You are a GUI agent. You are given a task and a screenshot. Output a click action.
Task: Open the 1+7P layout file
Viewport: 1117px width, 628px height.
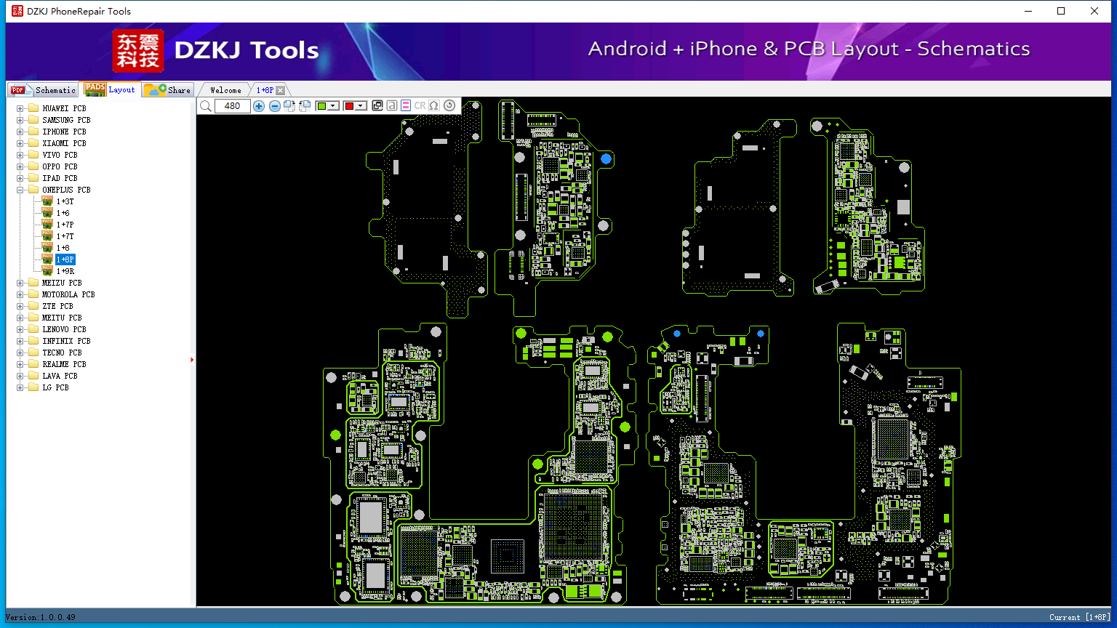(65, 225)
